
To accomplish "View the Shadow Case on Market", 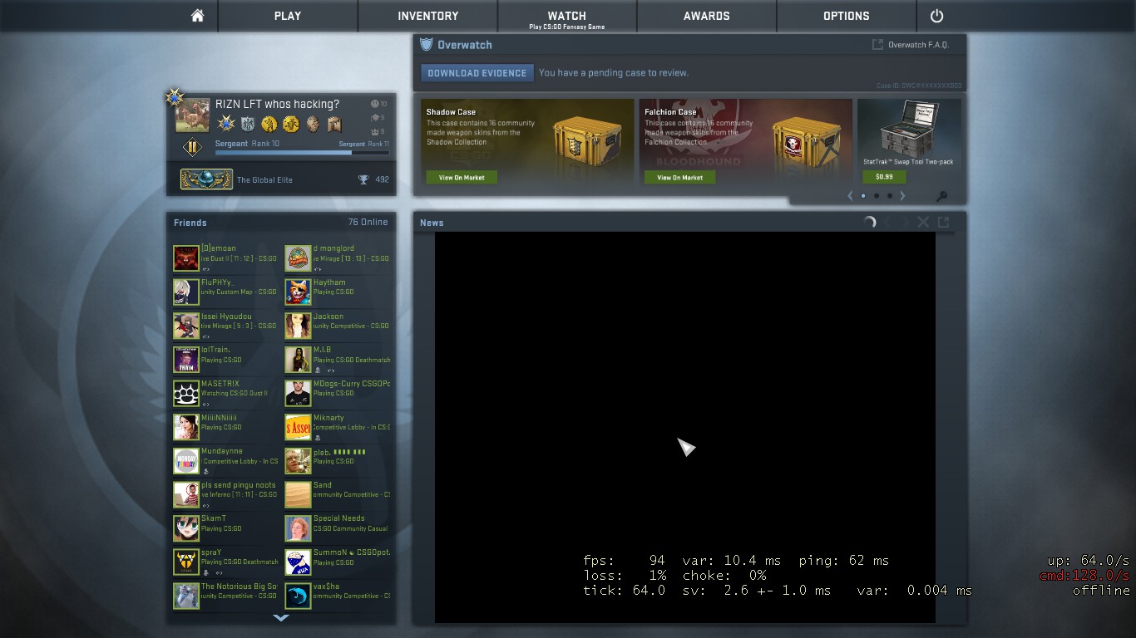I will [x=462, y=178].
